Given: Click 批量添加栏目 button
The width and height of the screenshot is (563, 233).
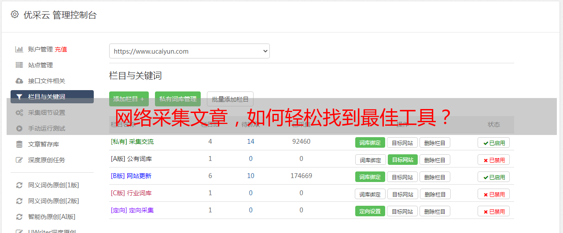Looking at the screenshot, I should coord(230,99).
